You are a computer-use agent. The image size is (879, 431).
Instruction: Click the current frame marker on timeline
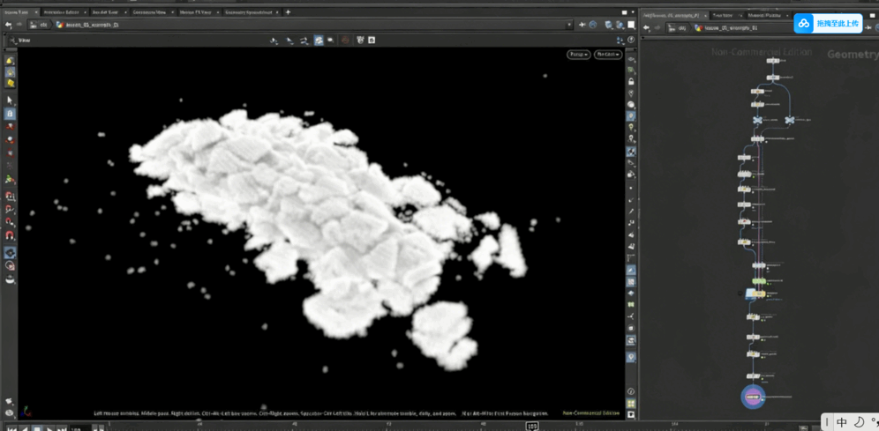point(532,427)
